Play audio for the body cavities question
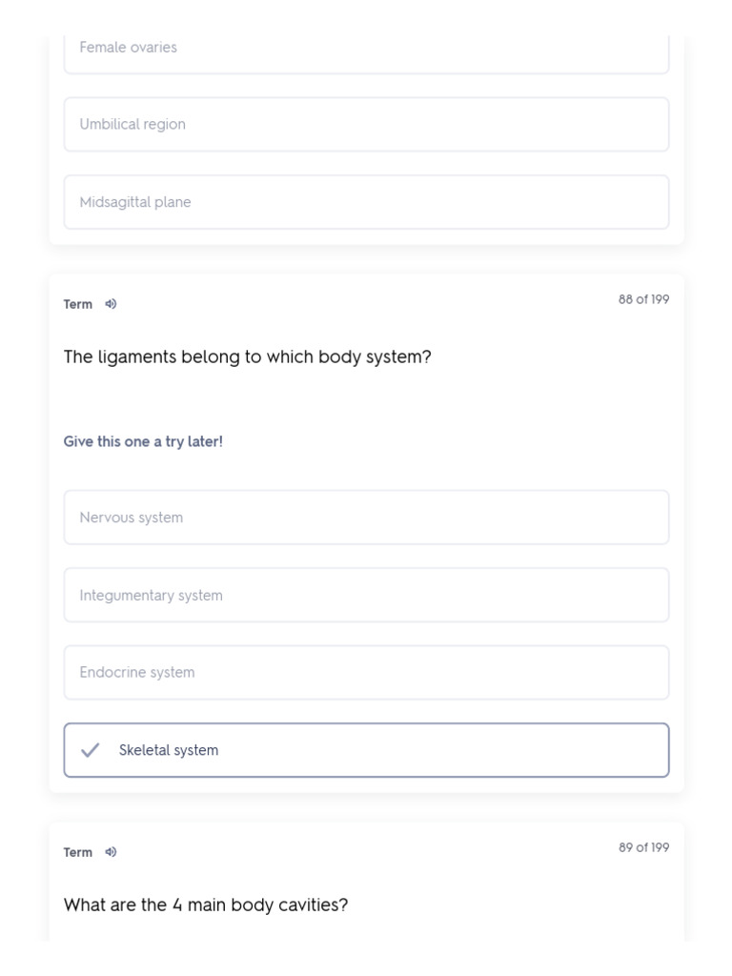The width and height of the screenshot is (732, 976). [111, 851]
